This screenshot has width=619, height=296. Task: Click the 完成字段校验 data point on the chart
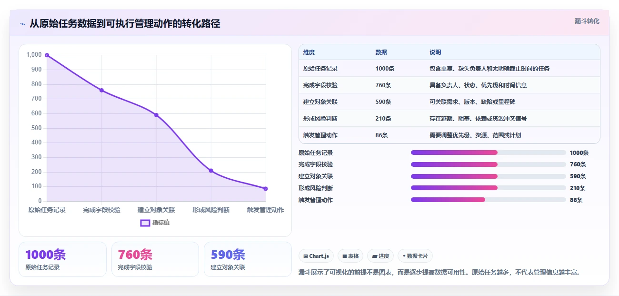click(101, 90)
